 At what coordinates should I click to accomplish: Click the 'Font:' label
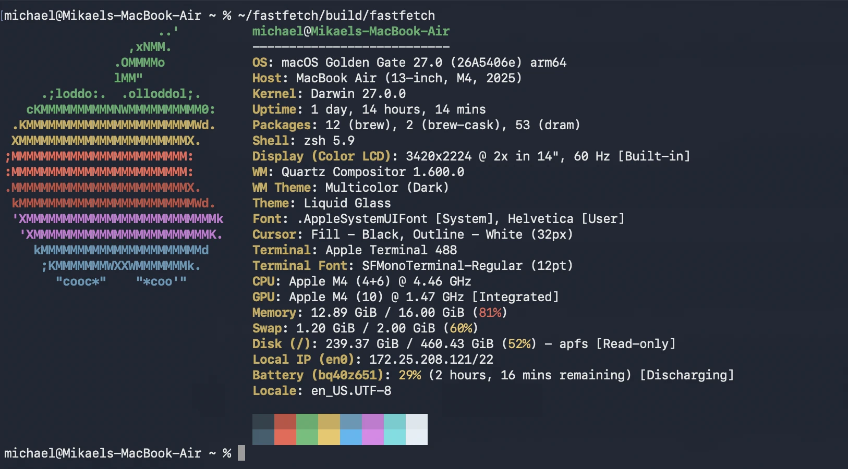point(270,219)
